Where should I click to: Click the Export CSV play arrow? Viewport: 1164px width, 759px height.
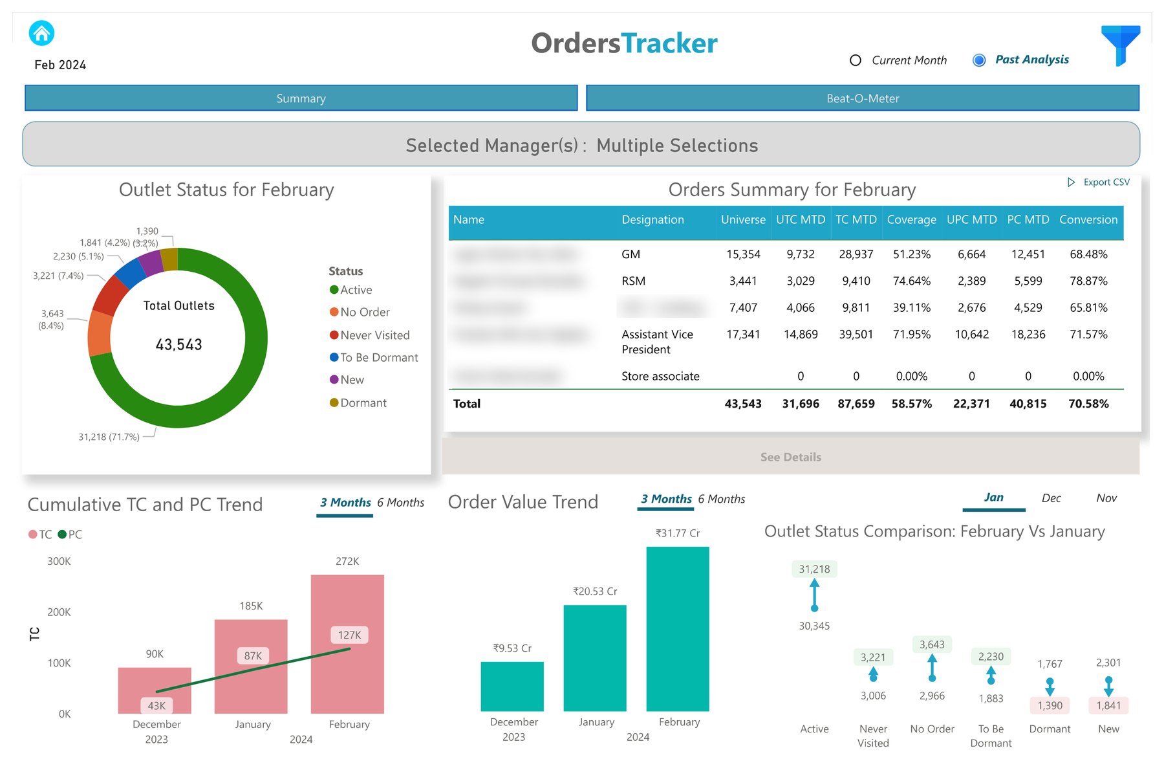[1071, 182]
